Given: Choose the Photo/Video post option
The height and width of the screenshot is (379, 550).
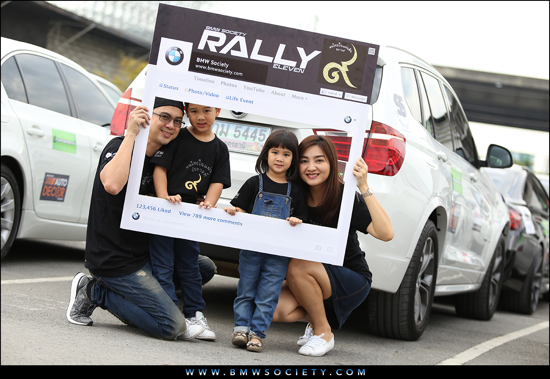Looking at the screenshot, I should point(202,93).
